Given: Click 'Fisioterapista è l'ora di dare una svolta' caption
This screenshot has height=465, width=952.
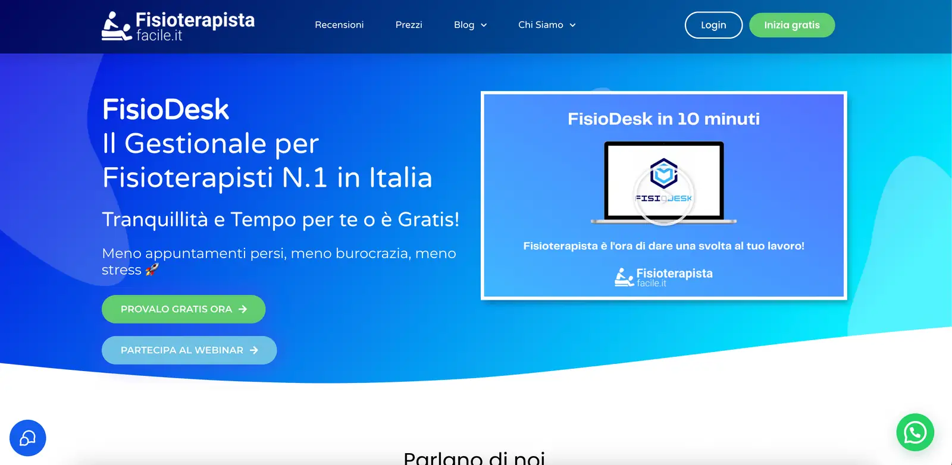Looking at the screenshot, I should coord(664,246).
